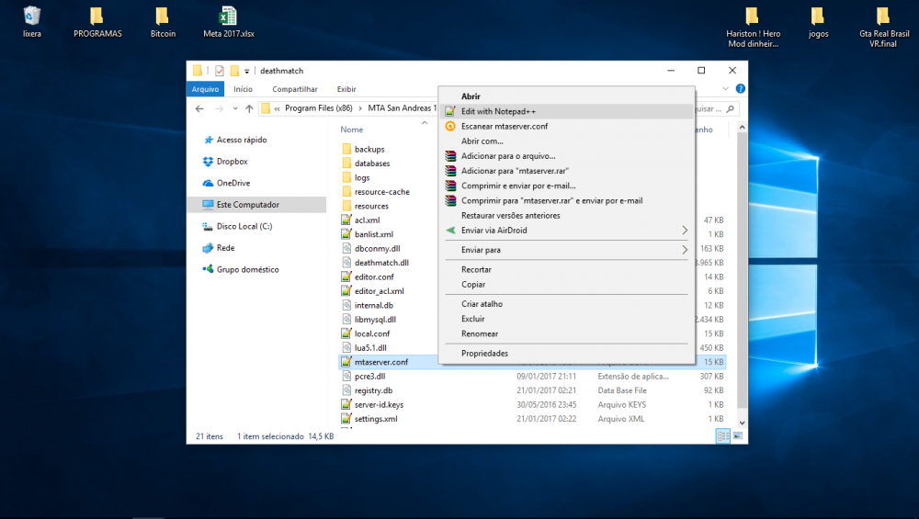Click the Nome column header

(352, 130)
